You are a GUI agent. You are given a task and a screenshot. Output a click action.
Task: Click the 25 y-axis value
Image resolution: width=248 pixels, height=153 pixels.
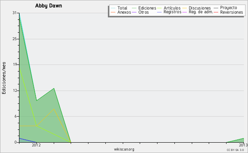(x=14, y=39)
